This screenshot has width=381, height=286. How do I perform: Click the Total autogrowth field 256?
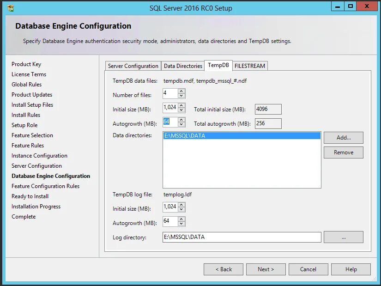[268, 123]
